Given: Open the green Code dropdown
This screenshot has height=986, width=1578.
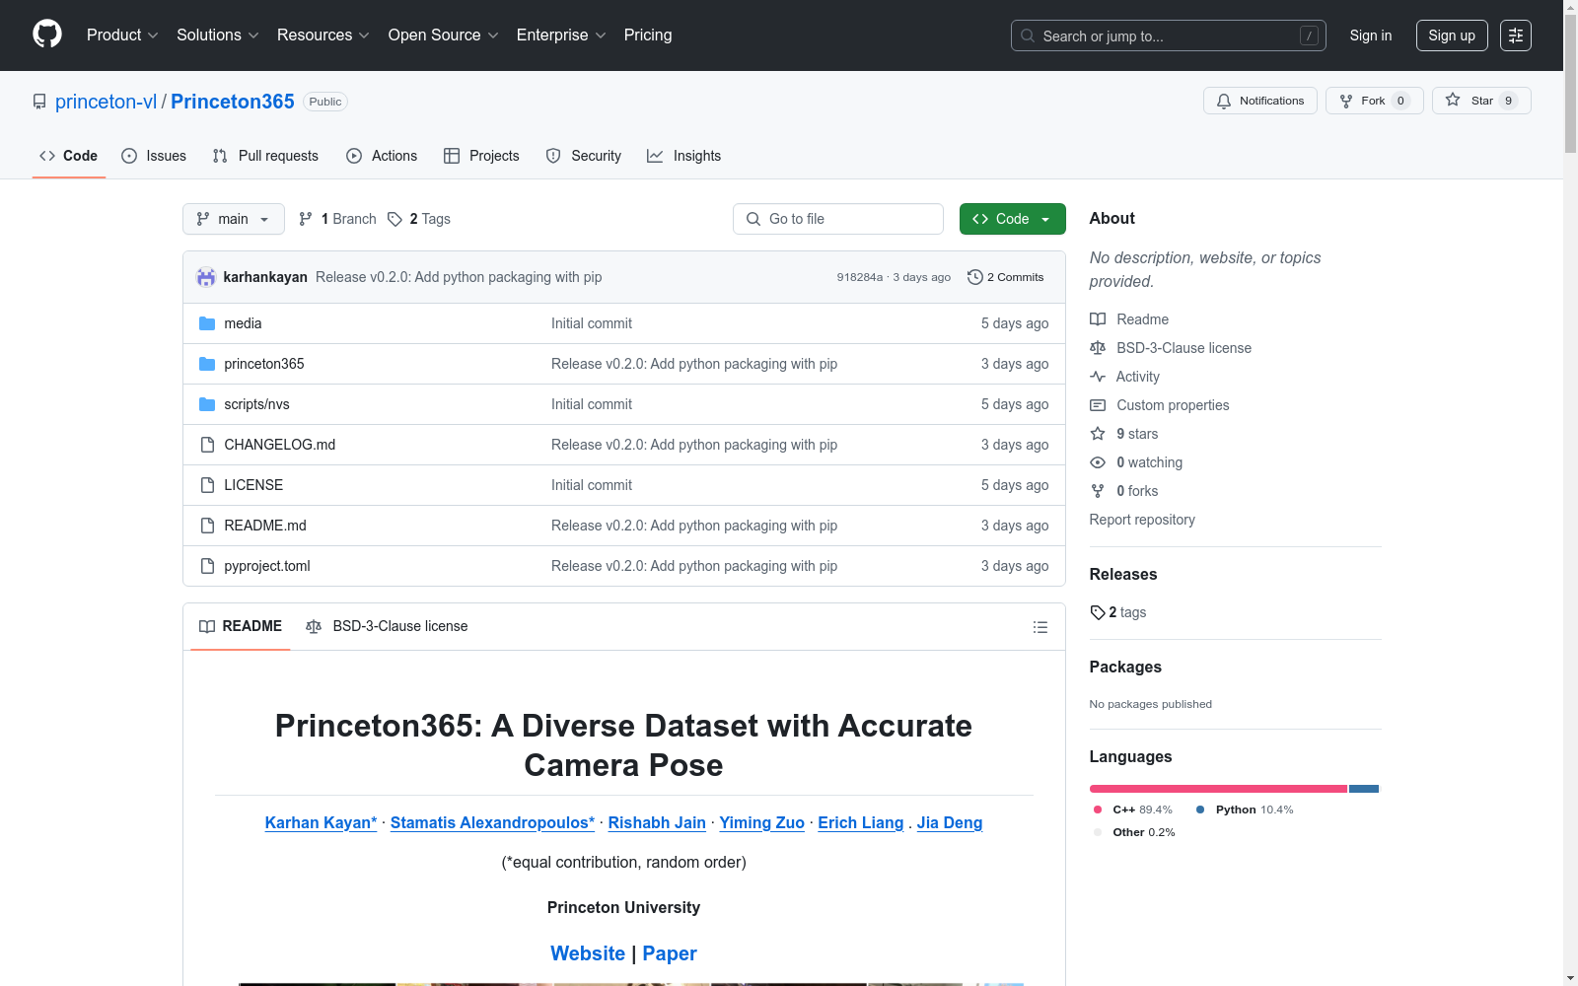Looking at the screenshot, I should [x=1012, y=219].
